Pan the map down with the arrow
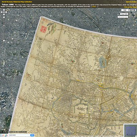Image resolution: width=137 pixels, height=137 pixels. (4, 15)
